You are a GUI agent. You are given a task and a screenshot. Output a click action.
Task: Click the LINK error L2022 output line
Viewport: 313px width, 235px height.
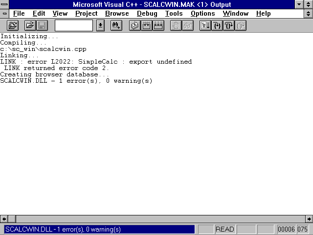(x=96, y=62)
